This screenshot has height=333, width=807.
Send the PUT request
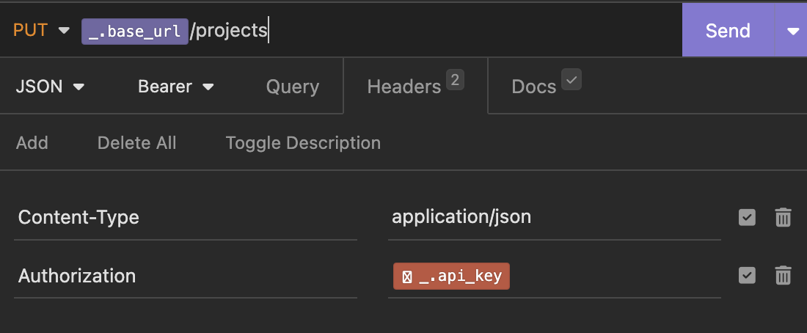(727, 31)
